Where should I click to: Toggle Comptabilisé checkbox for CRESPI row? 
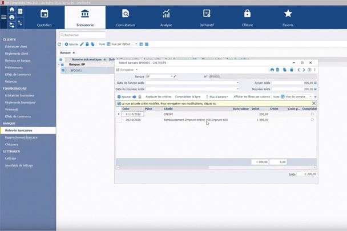(x=312, y=114)
